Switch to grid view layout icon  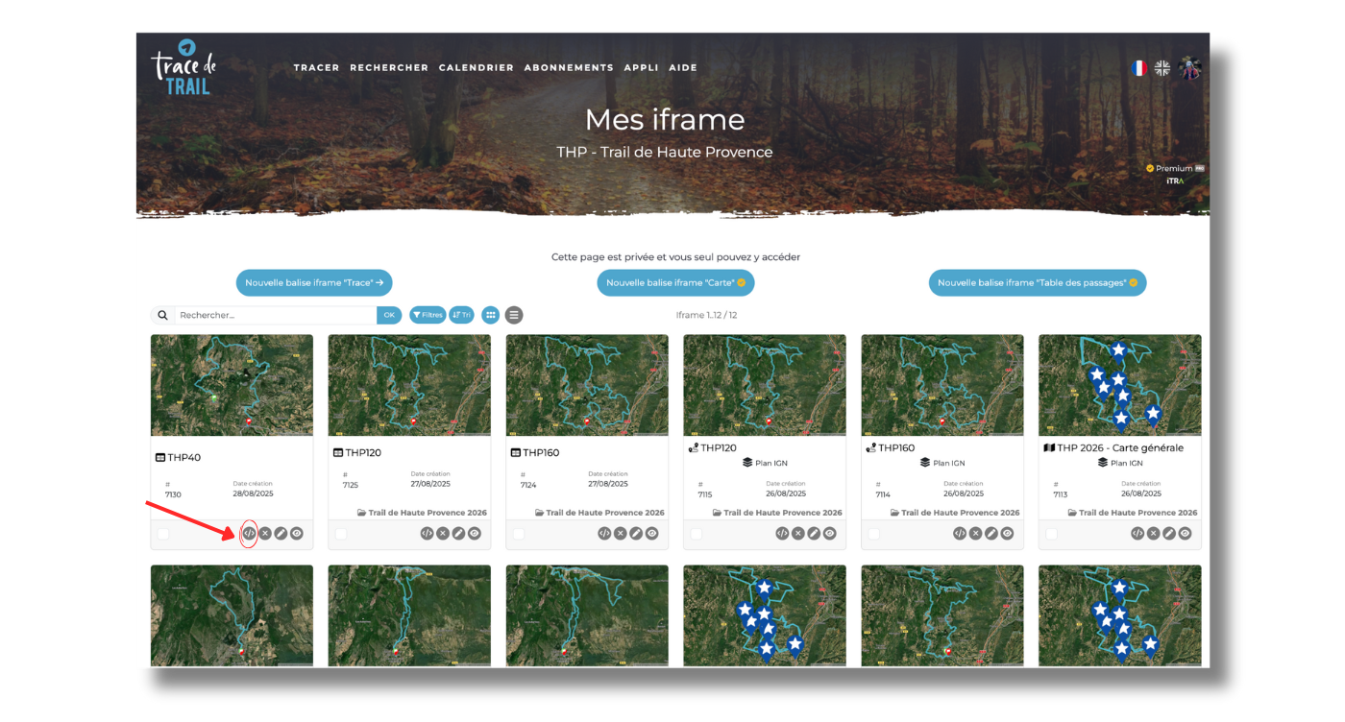tap(491, 315)
